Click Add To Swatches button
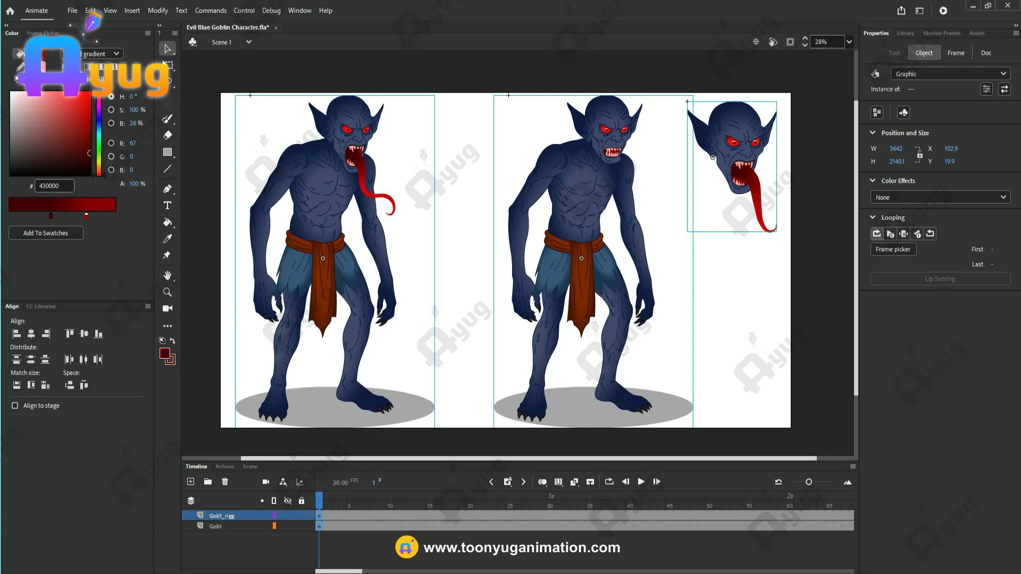This screenshot has height=574, width=1021. pos(46,233)
